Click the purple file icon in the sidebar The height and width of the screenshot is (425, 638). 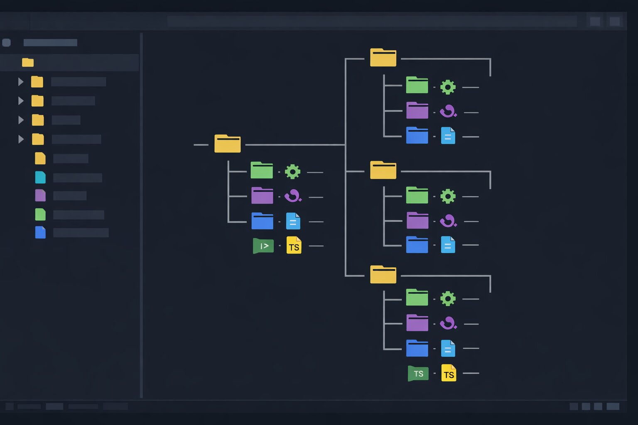(x=40, y=195)
